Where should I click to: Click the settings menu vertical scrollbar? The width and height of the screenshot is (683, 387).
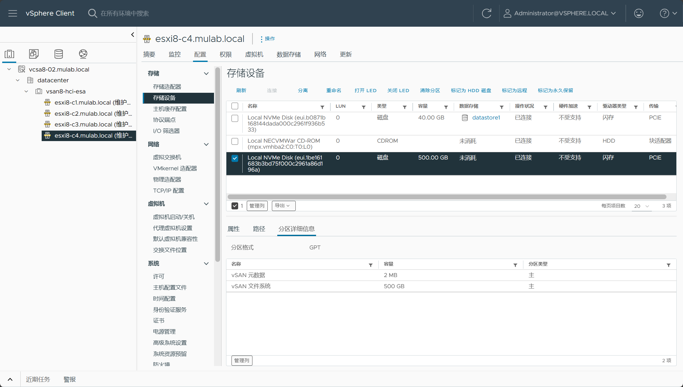(217, 165)
